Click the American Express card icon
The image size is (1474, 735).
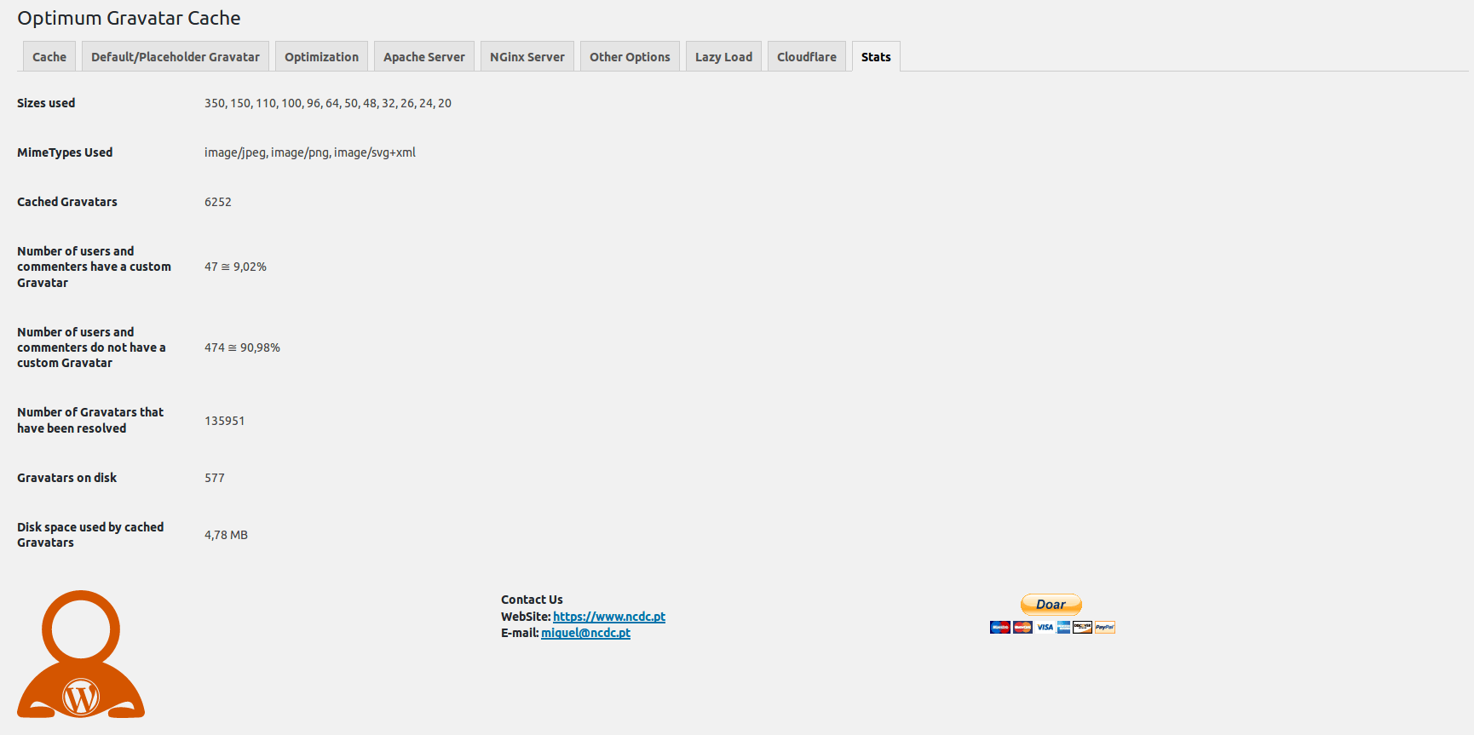[x=1063, y=628]
